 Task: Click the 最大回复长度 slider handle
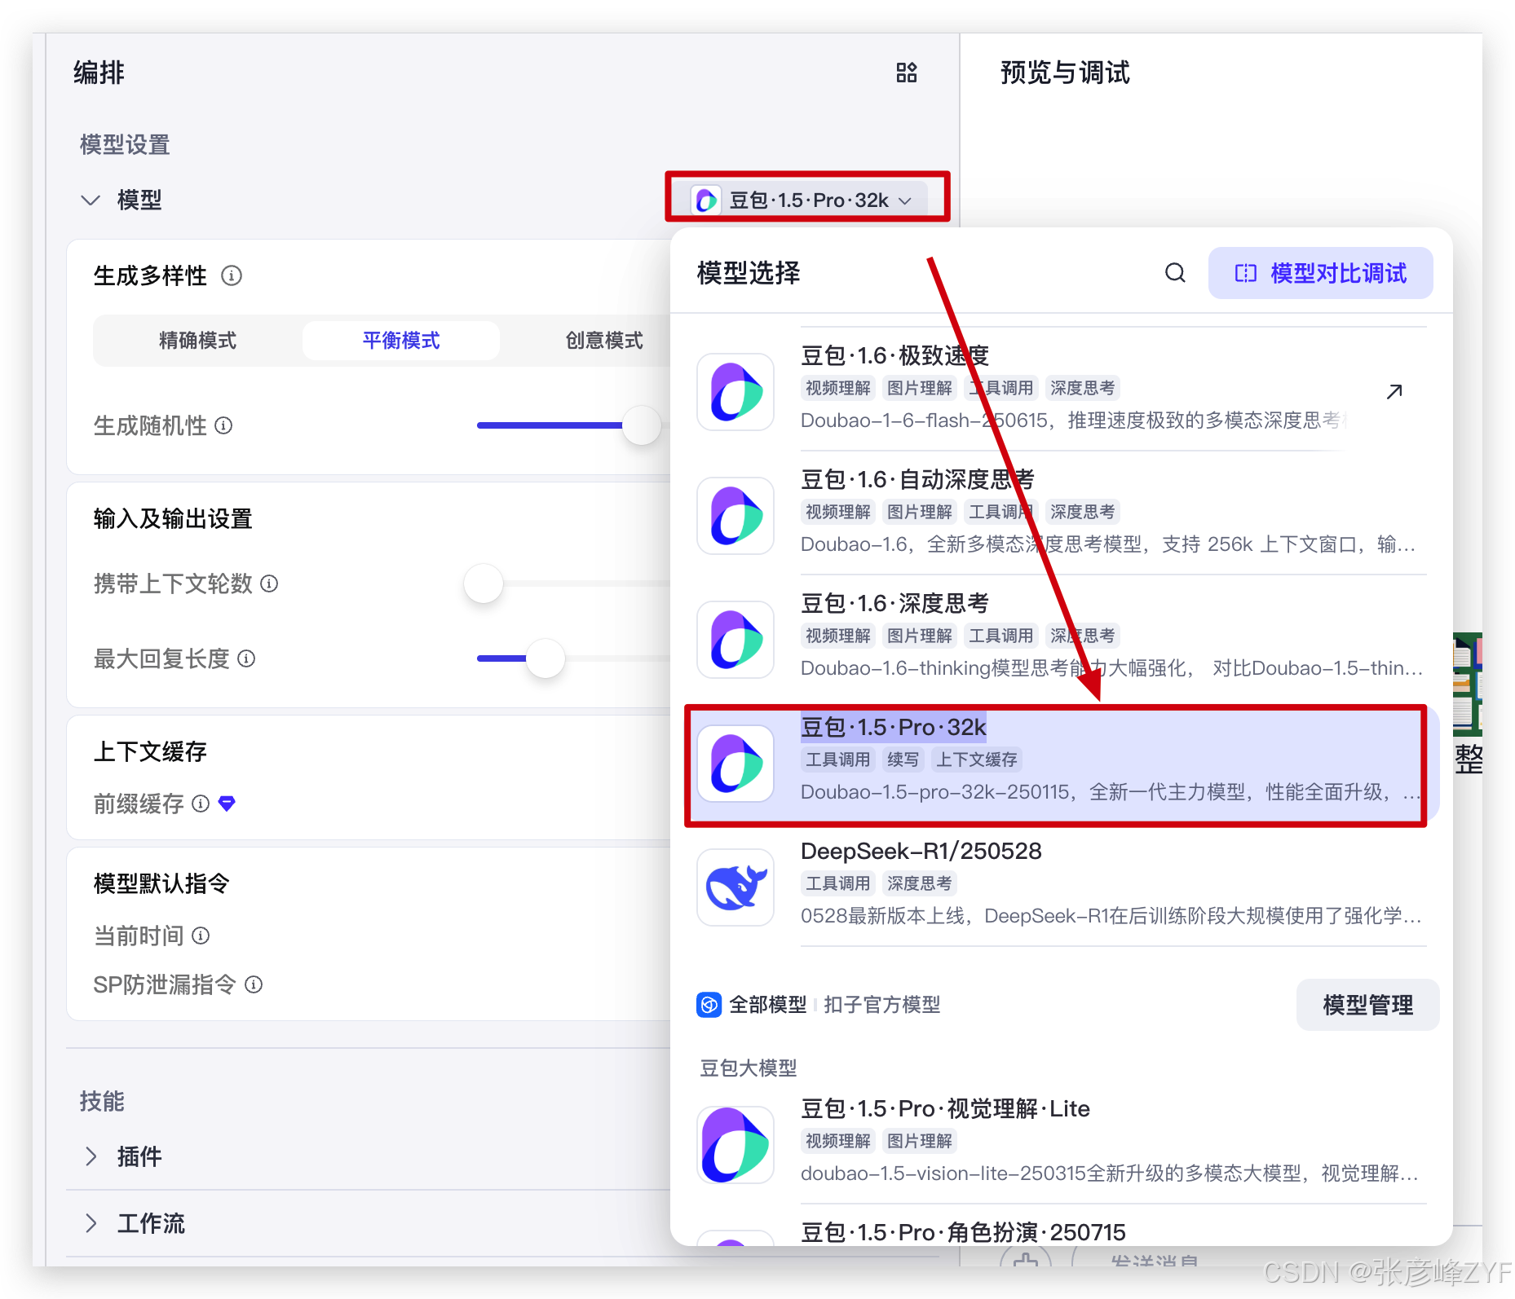tap(545, 658)
